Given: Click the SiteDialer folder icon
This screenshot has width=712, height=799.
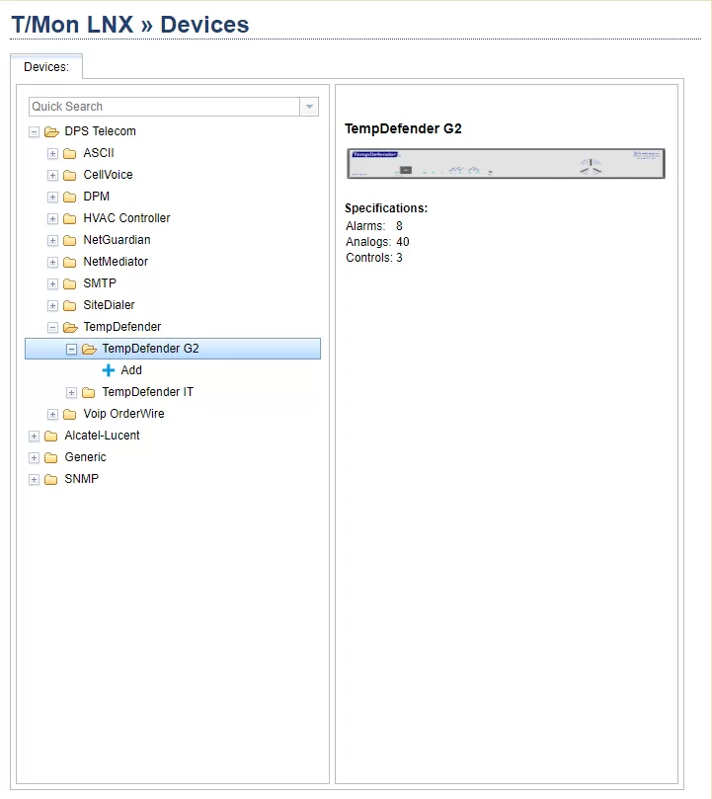Looking at the screenshot, I should point(70,305).
